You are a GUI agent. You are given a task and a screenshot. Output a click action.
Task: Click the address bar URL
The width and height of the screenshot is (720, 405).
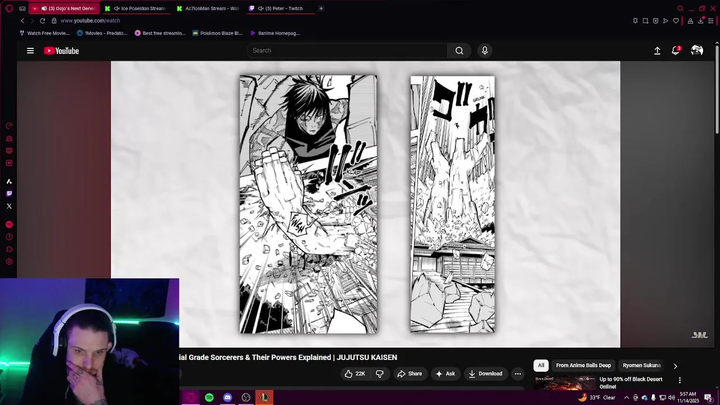coord(90,21)
